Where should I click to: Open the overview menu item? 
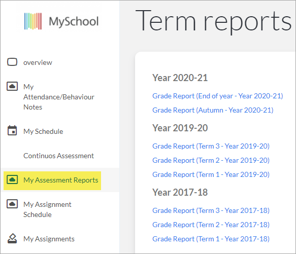(x=38, y=62)
